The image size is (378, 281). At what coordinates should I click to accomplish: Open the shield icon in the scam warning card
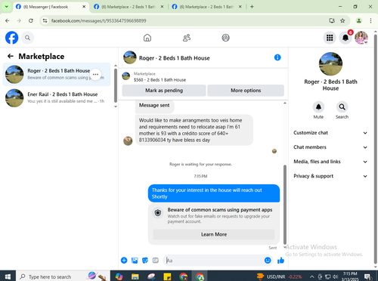point(158,213)
